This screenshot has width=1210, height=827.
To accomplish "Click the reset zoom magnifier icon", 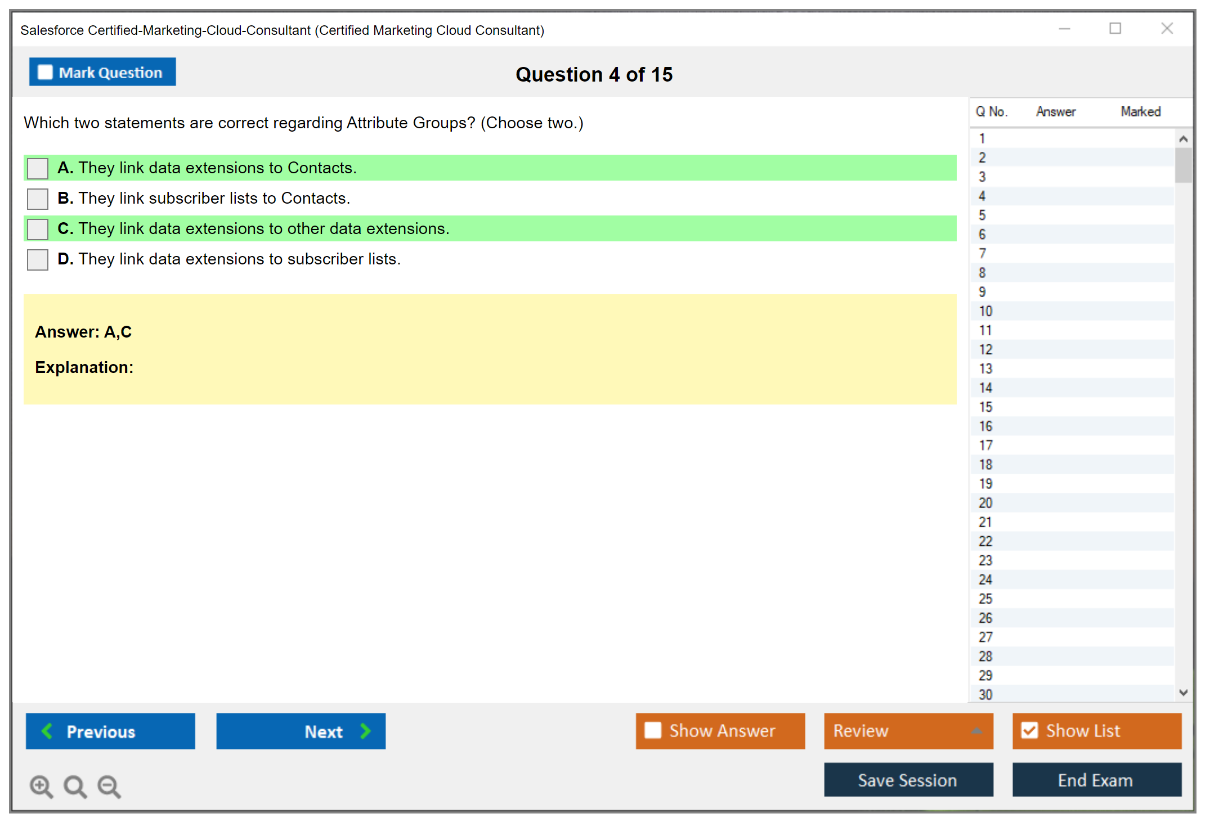I will click(75, 786).
